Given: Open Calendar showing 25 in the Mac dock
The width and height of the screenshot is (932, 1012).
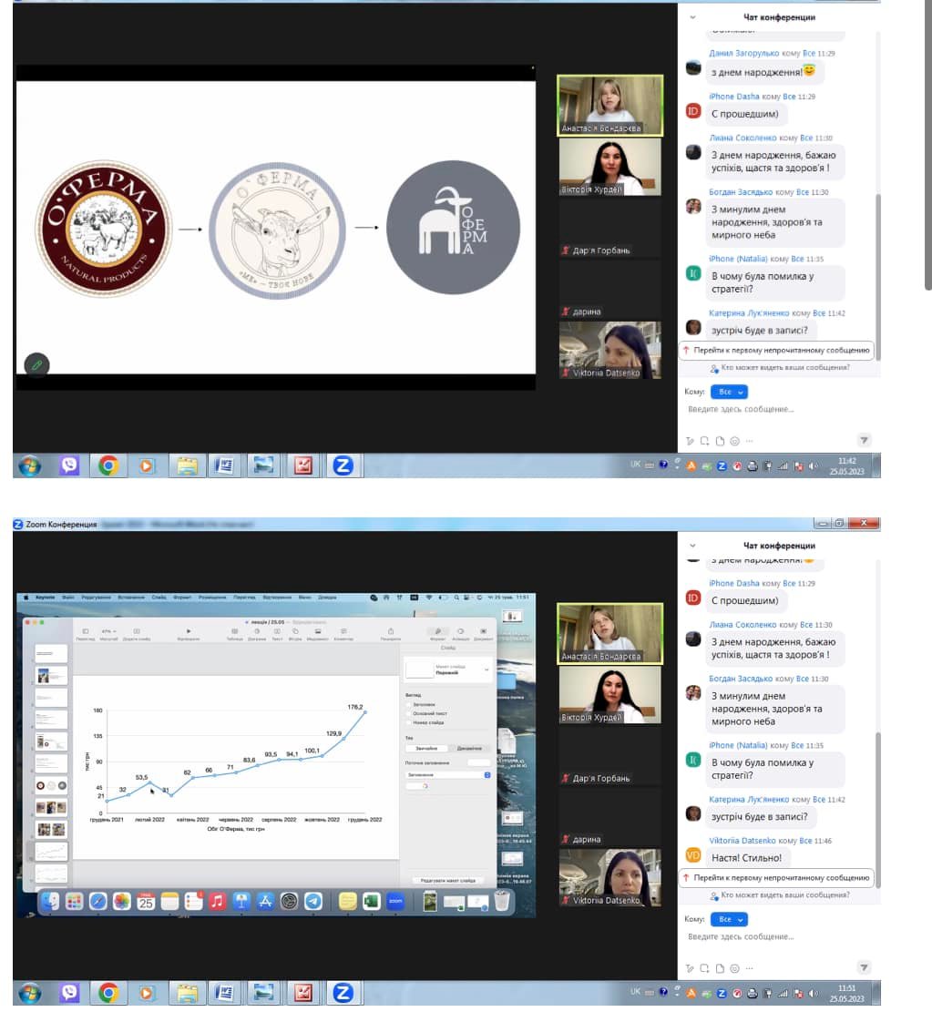Looking at the screenshot, I should click(x=146, y=901).
